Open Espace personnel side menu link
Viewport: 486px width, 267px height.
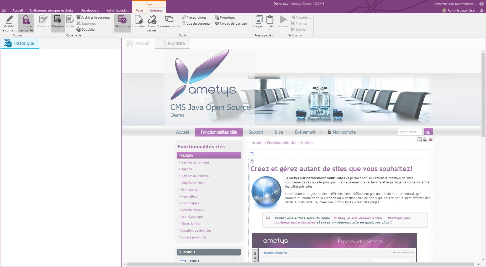(193, 237)
